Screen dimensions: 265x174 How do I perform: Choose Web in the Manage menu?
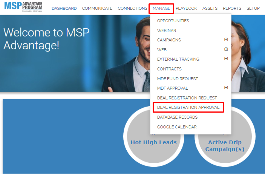coord(162,50)
